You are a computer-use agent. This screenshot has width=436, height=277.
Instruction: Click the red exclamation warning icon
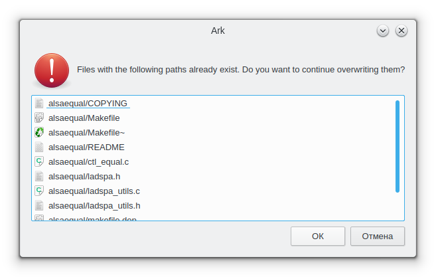coord(50,70)
